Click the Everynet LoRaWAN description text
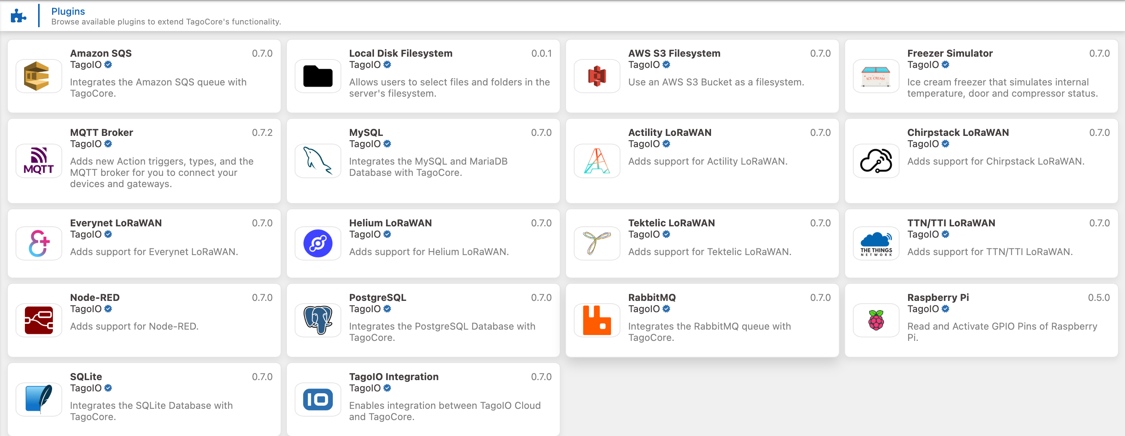 coord(154,252)
